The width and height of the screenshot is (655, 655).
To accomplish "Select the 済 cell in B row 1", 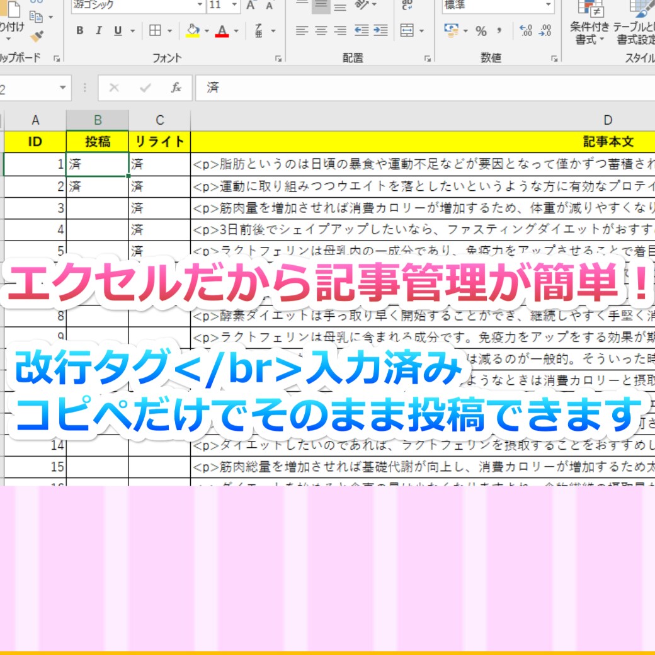I will tap(98, 164).
